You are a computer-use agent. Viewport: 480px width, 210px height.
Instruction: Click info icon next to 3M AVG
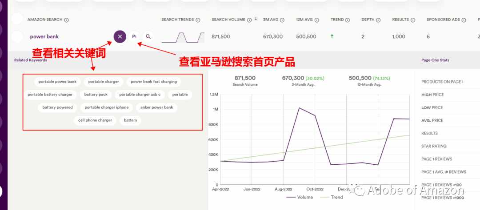coord(282,20)
